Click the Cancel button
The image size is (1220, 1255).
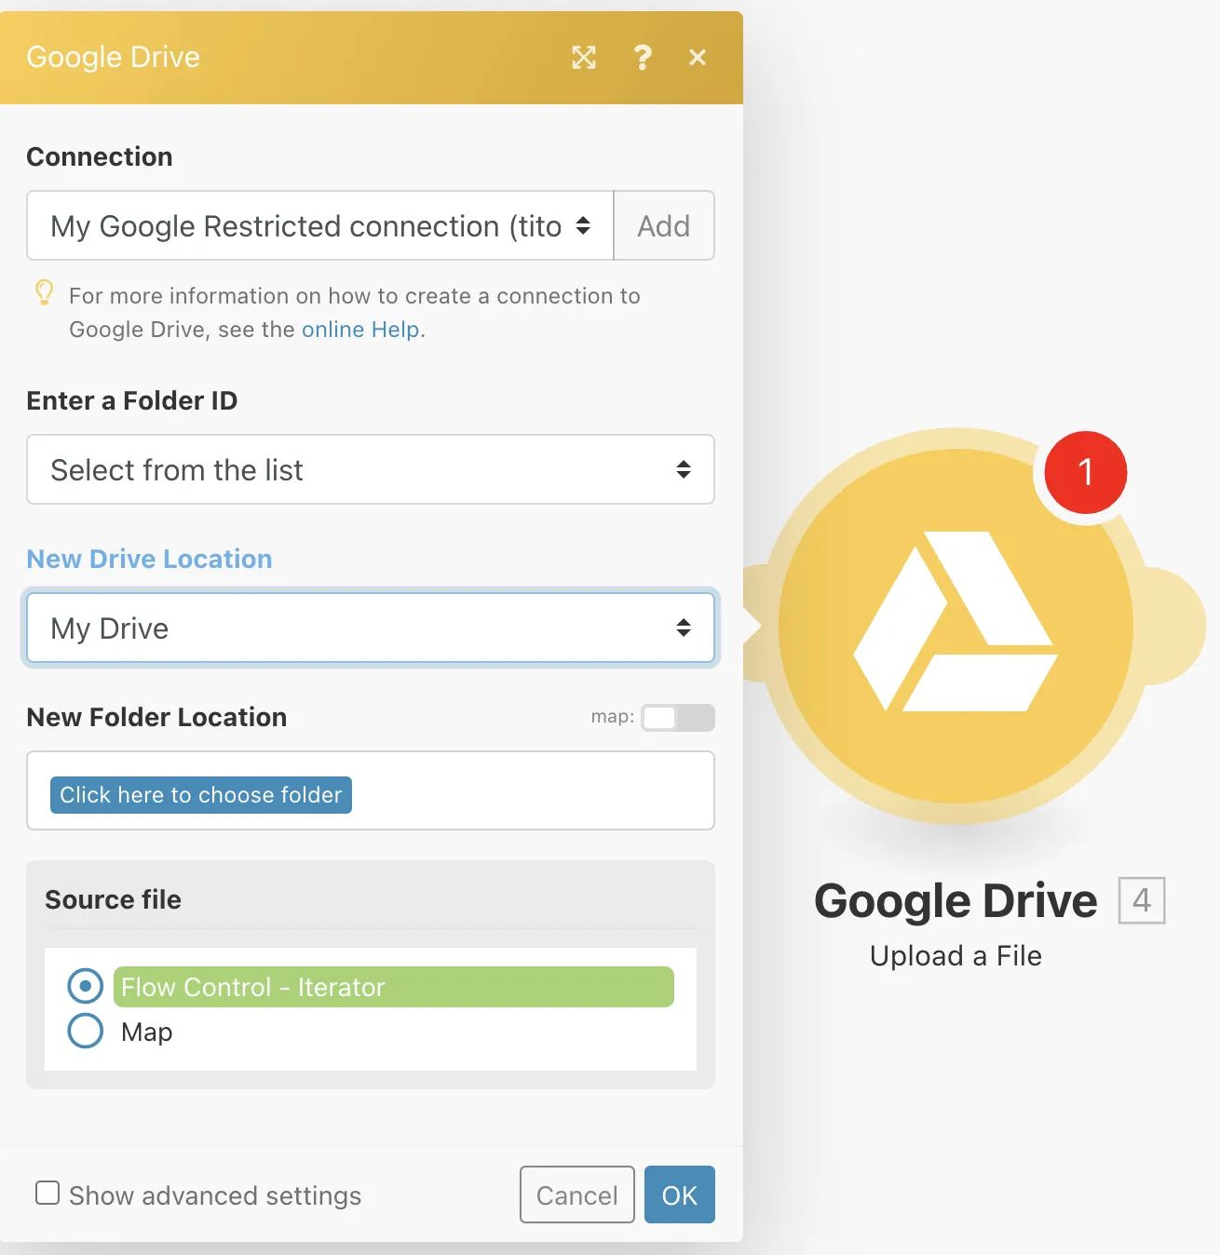(577, 1194)
